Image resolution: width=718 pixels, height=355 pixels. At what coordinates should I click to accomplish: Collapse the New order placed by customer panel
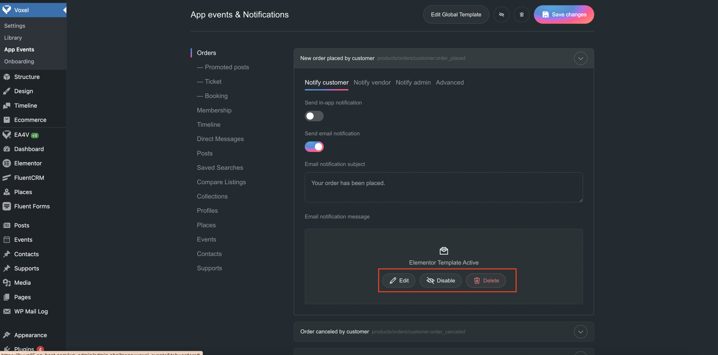(580, 58)
